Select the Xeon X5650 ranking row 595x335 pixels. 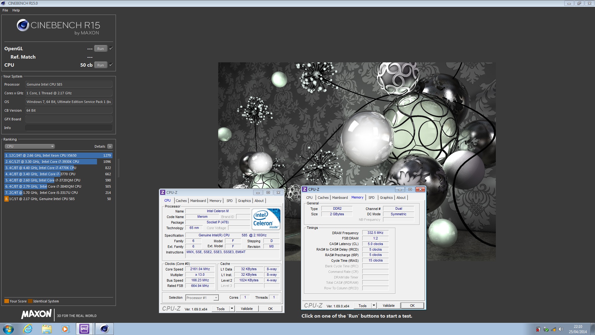tap(58, 155)
